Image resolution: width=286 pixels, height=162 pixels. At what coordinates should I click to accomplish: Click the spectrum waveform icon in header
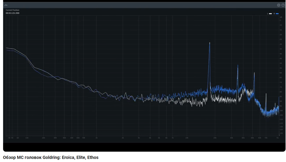click(6, 5)
